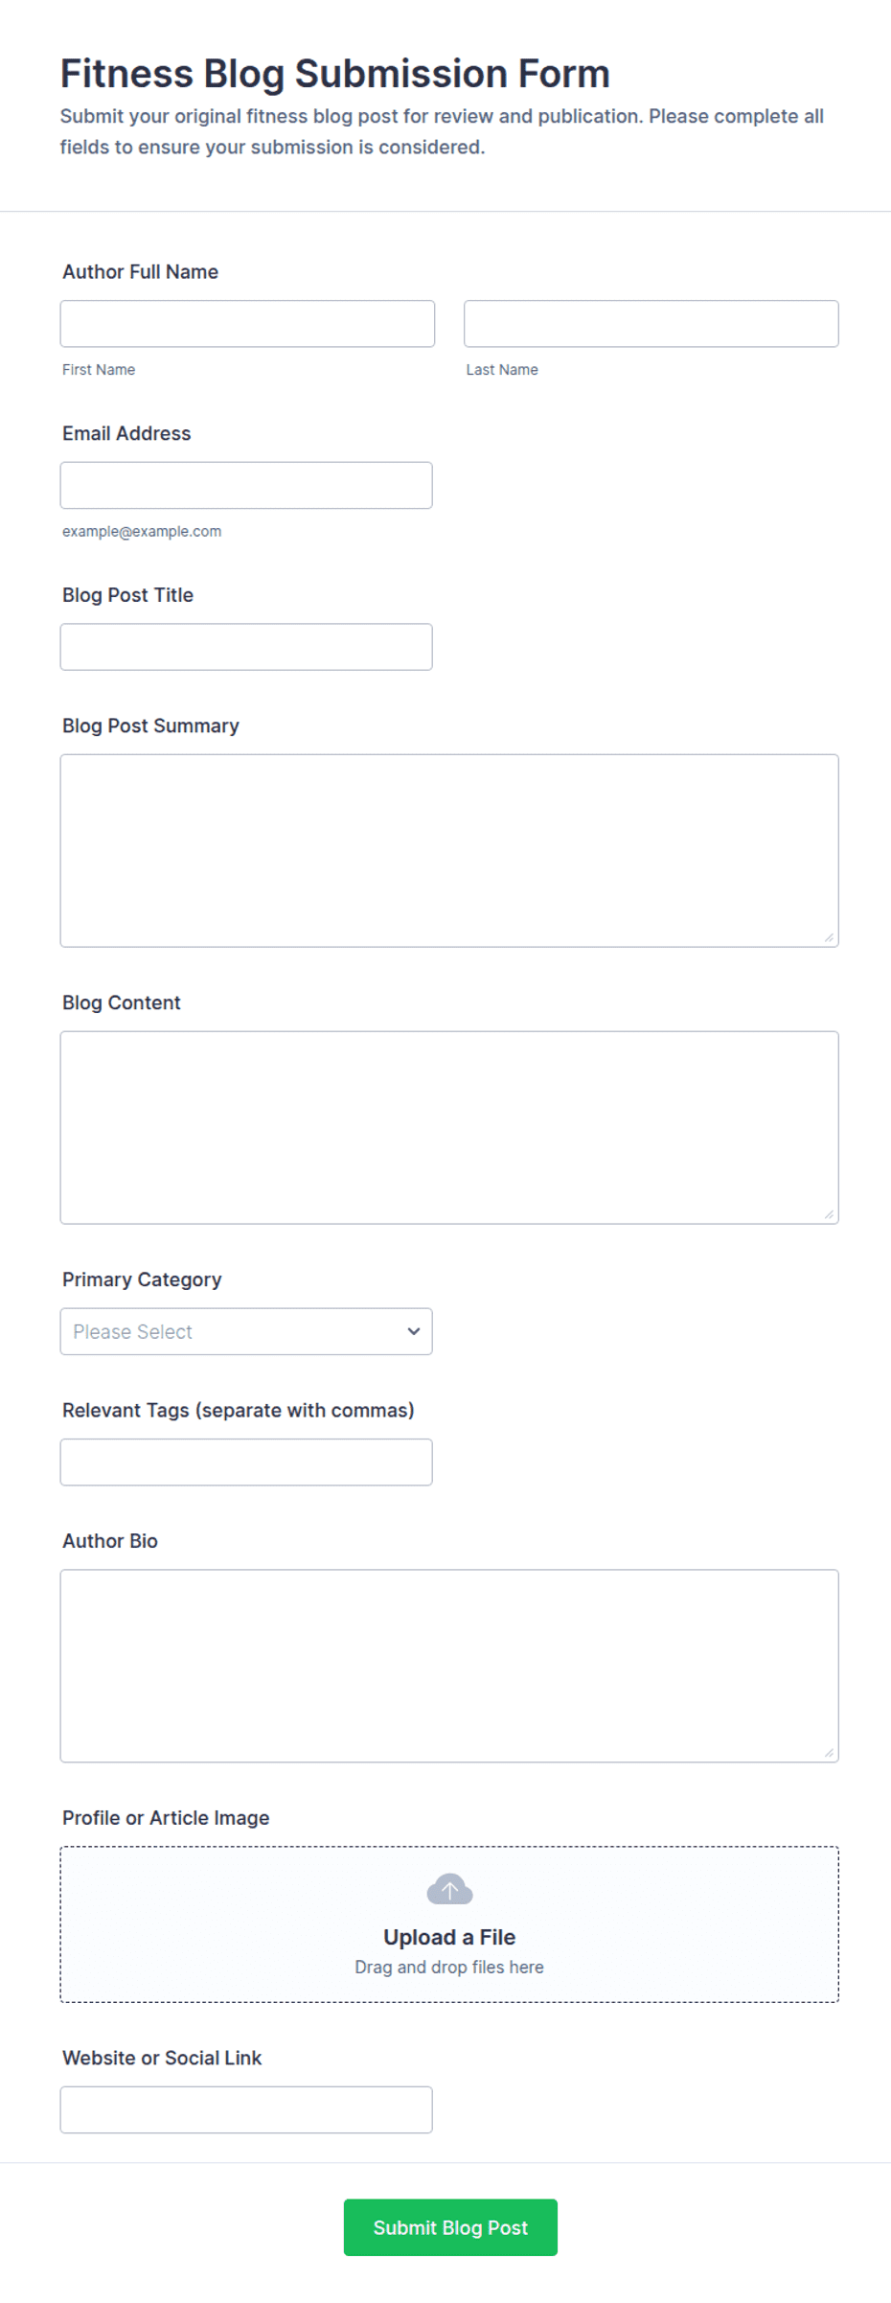Click the Upload a File text
Screen dimensions: 891x2303
click(x=449, y=1937)
